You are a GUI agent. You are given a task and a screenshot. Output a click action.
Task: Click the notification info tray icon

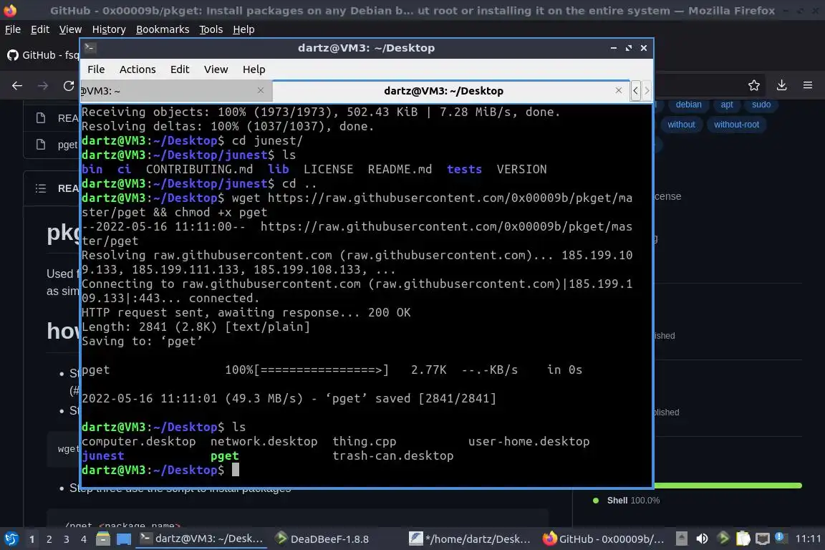tap(780, 538)
